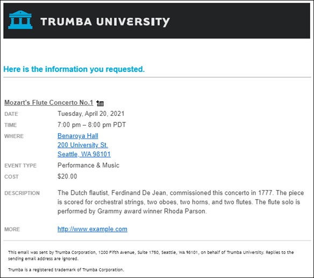Click the WHERE field label
314x278 pixels.
(x=14, y=136)
